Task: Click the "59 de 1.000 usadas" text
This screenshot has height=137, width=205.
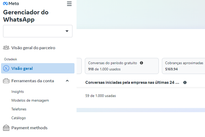Action: click(101, 96)
